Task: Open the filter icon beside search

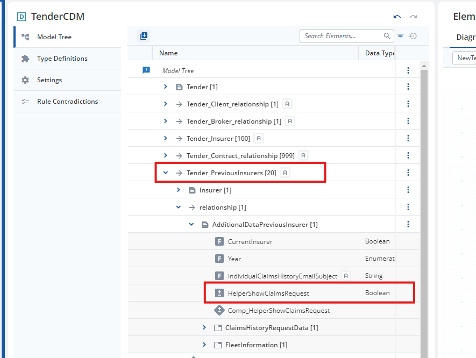Action: click(x=400, y=36)
